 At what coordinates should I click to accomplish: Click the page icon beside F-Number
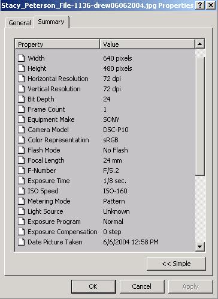coord(22,171)
